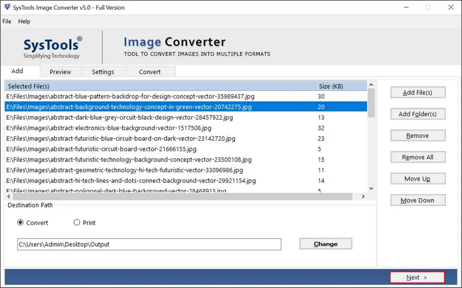Click the Remove All button

point(418,157)
